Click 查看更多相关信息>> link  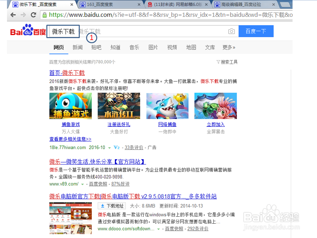[x=70, y=139]
